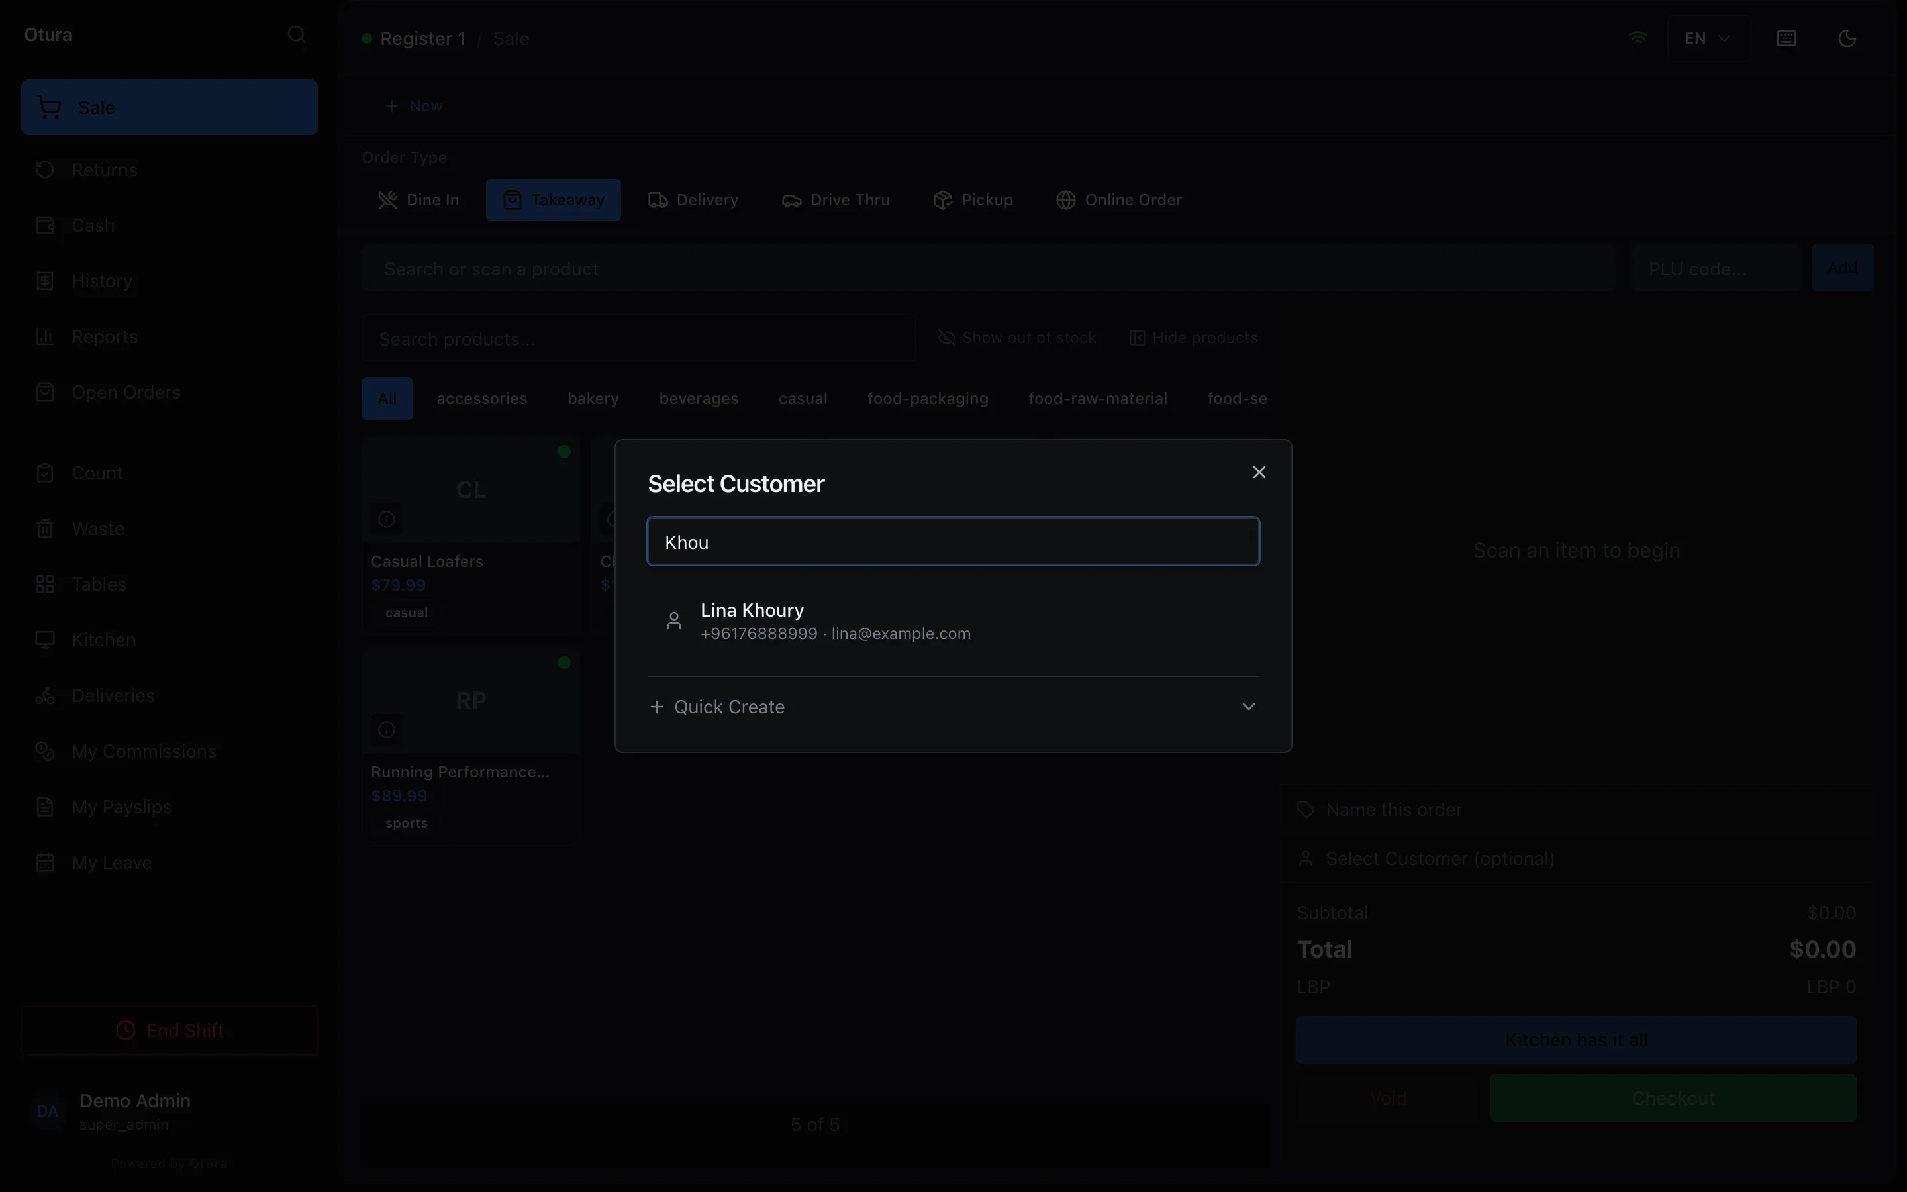Screen dimensions: 1907x1192
Task: Click the user icon beside Lina Khoury
Action: click(674, 621)
